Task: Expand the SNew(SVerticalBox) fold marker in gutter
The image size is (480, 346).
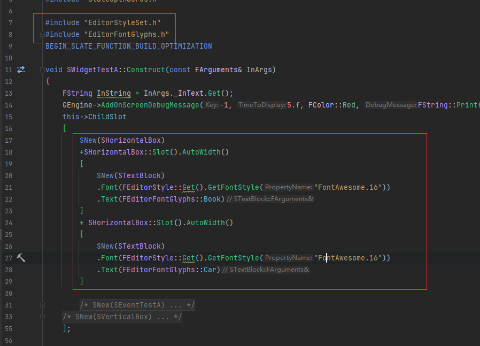Action: click(x=42, y=317)
